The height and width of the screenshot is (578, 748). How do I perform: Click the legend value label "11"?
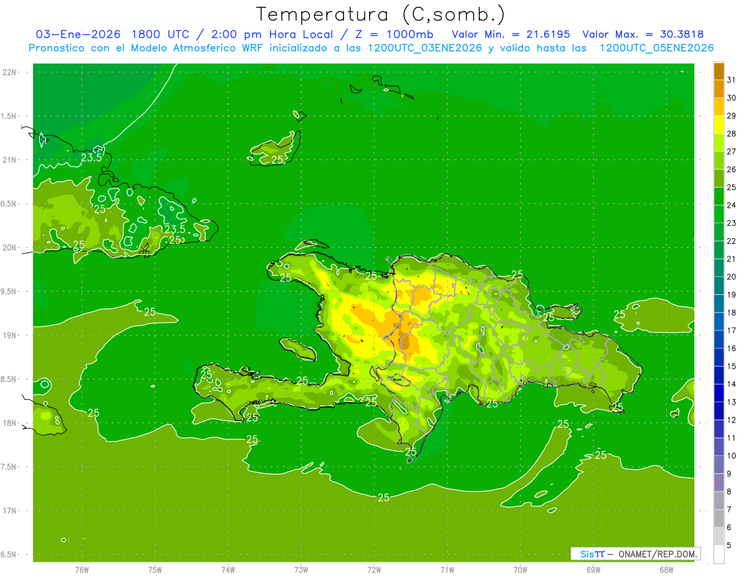tap(732, 438)
